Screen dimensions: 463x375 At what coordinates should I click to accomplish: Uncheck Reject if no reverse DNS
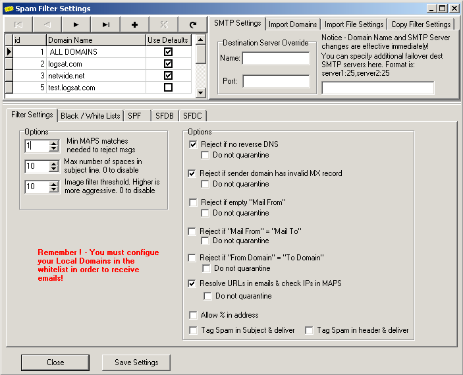[193, 144]
